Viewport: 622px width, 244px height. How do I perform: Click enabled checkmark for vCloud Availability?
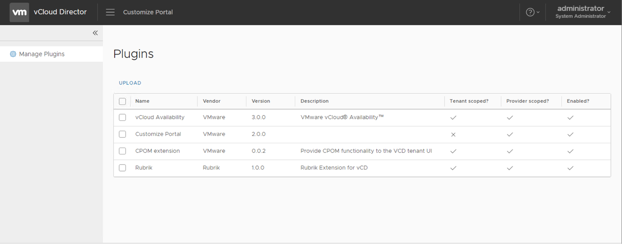(570, 118)
